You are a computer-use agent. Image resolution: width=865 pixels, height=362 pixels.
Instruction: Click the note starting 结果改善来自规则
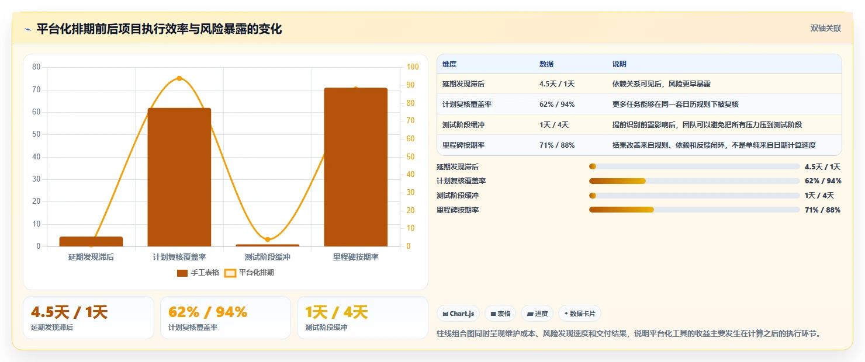pyautogui.click(x=714, y=145)
